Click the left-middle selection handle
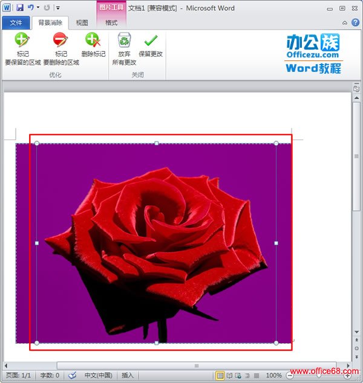 click(37, 243)
